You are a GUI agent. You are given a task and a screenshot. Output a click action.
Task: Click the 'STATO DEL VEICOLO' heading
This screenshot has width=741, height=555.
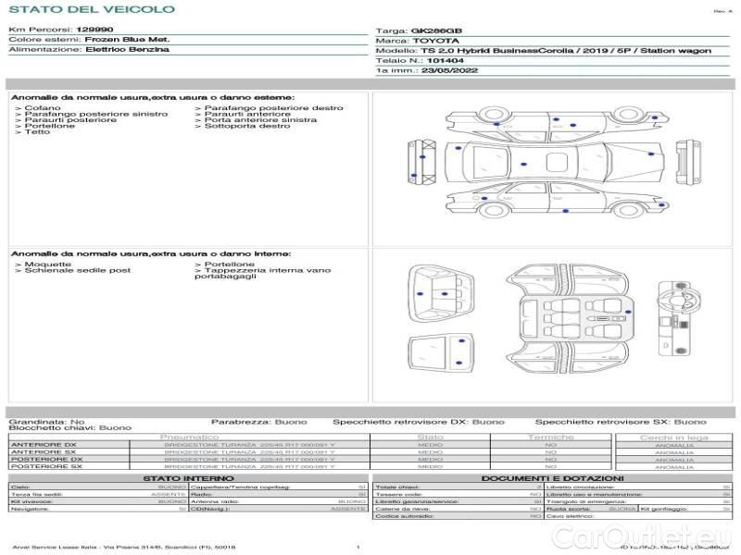click(92, 9)
